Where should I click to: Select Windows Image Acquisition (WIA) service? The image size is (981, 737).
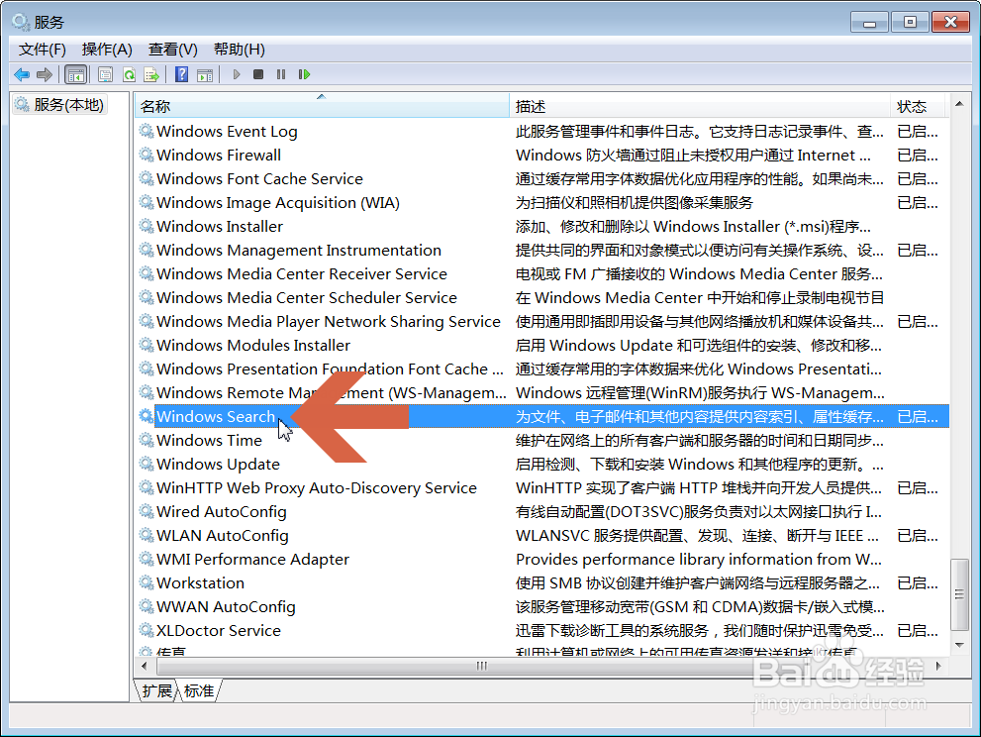[541, 203]
